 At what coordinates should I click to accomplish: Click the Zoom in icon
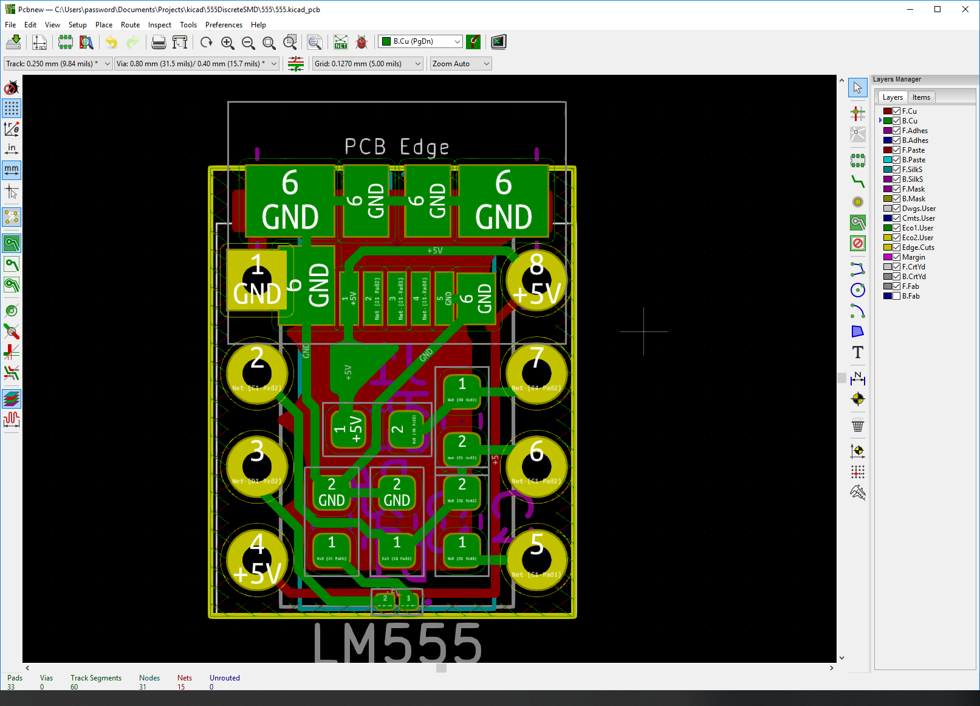point(228,42)
